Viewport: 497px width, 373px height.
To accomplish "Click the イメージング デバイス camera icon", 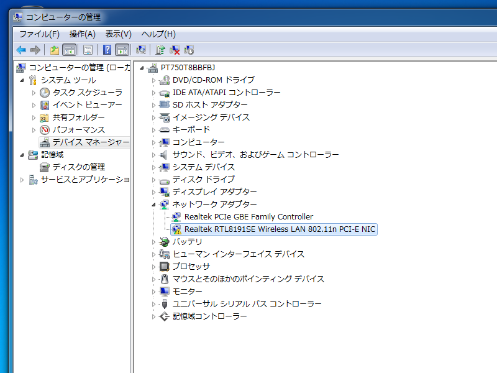I will click(164, 117).
